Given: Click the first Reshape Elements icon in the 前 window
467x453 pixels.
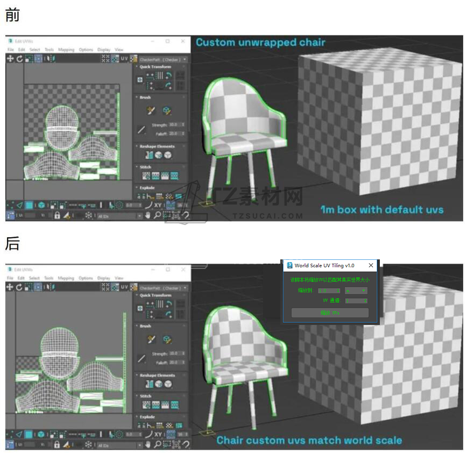Looking at the screenshot, I should tap(149, 155).
